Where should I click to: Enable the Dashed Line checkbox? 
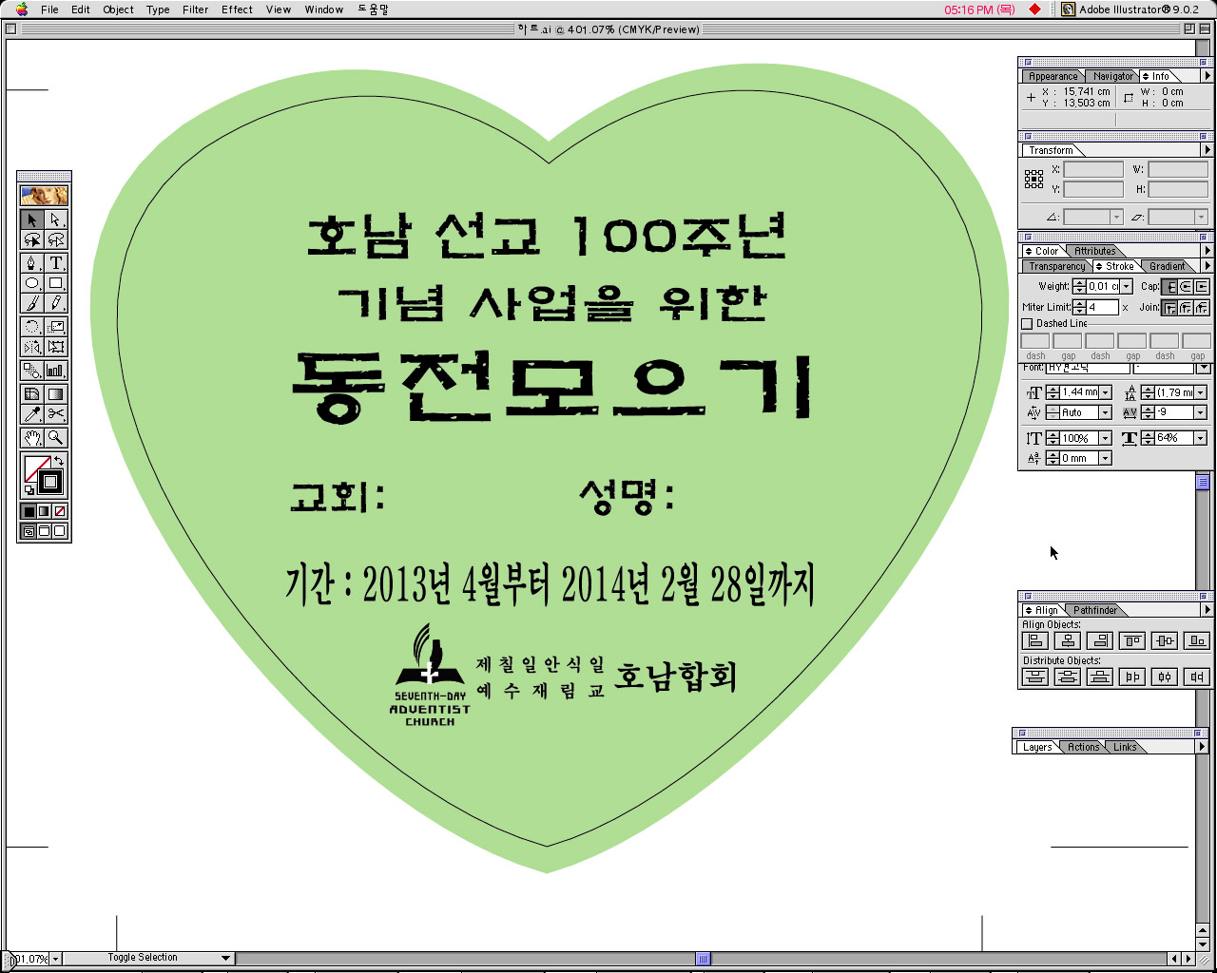click(1027, 324)
